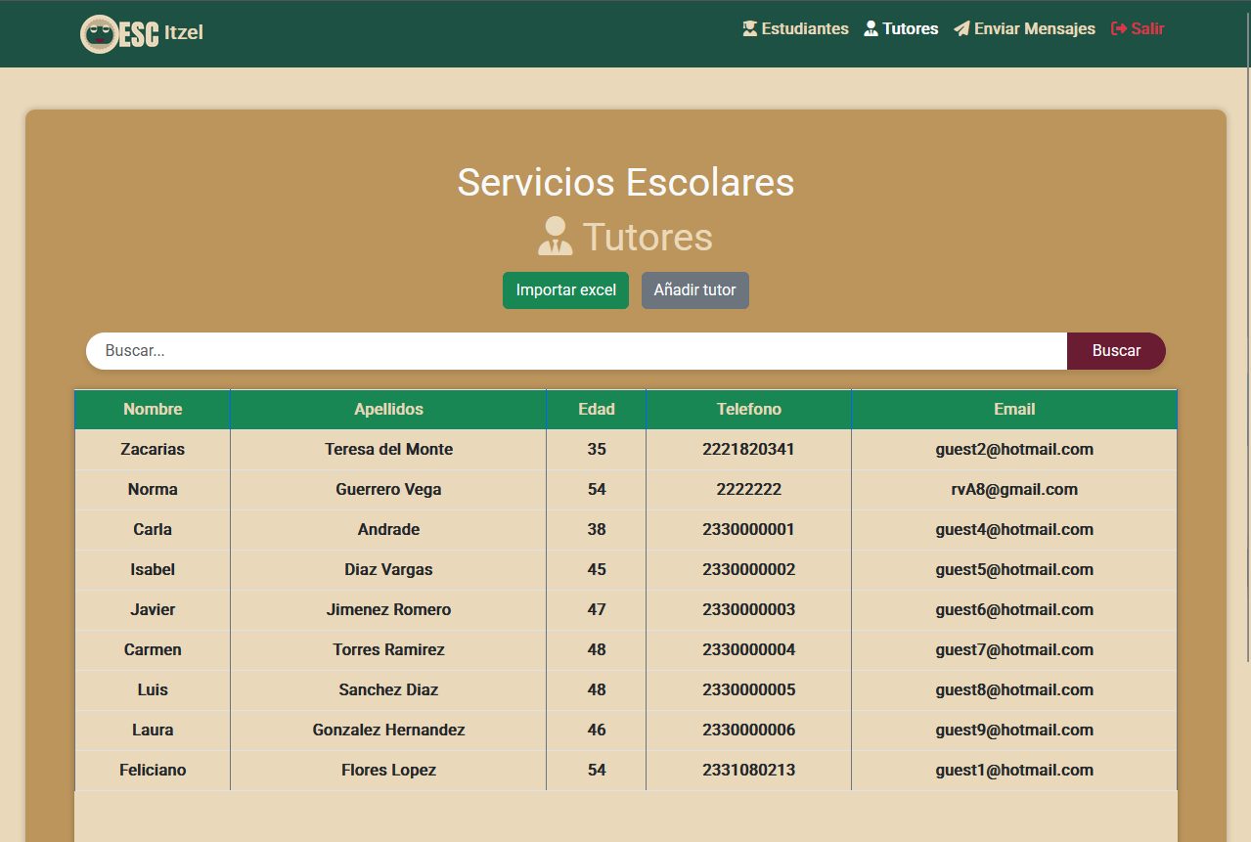1251x842 pixels.
Task: Select the row for Norma Guerrero Vega
Action: click(388, 489)
